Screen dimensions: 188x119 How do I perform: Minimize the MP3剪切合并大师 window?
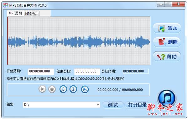pyautogui.click(x=161, y=4)
